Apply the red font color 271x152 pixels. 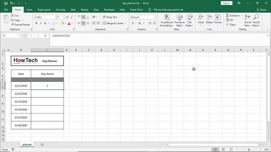[69, 23]
